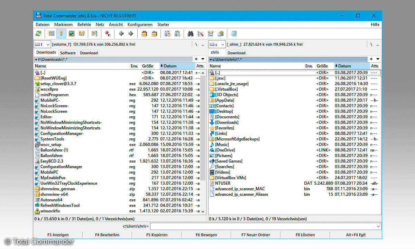Click the red star invert selection icon

tap(108, 34)
